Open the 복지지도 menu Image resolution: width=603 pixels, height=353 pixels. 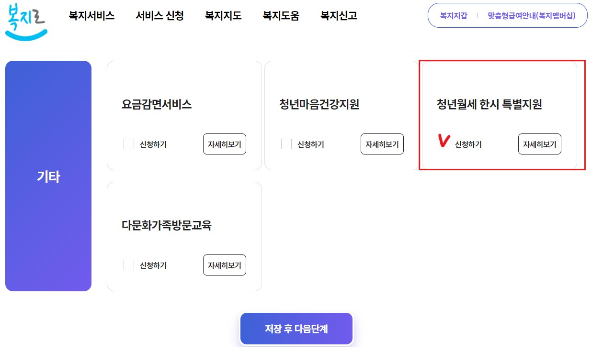(x=222, y=16)
